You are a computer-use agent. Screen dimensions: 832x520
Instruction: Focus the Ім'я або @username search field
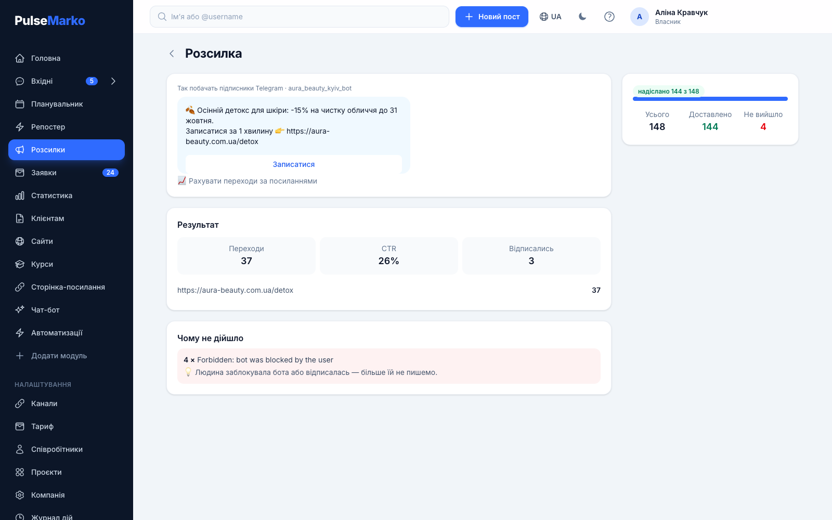point(300,17)
